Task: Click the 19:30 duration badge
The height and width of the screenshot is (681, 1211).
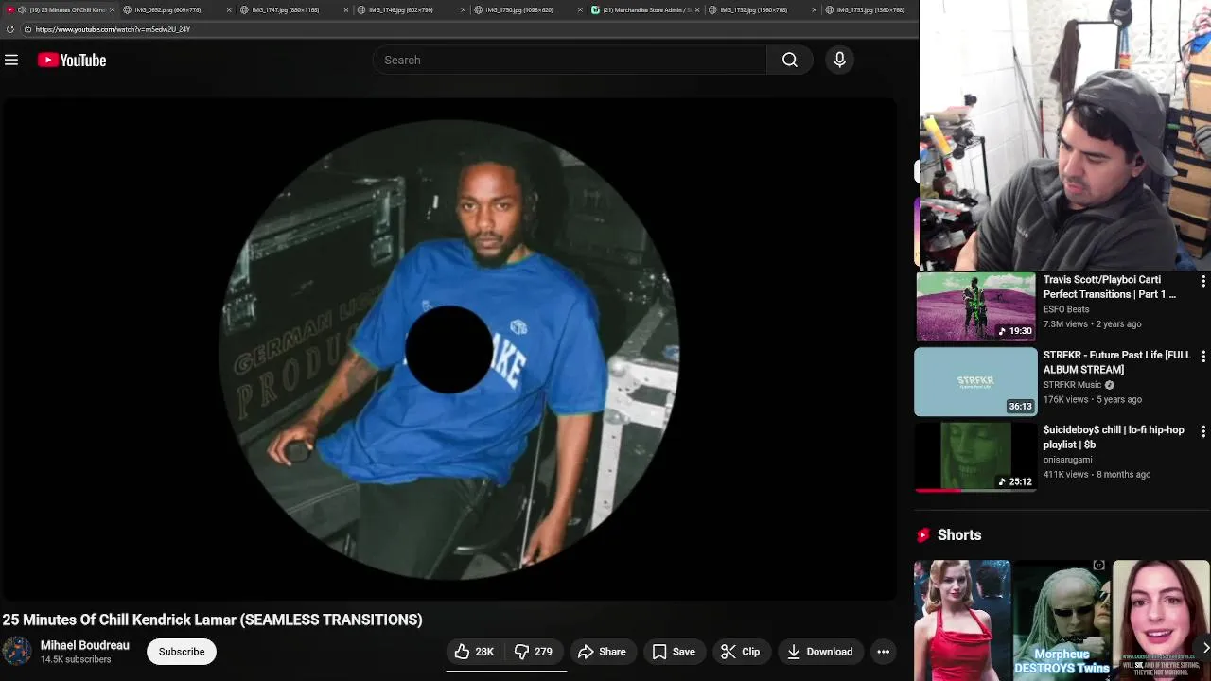Action: (x=1015, y=331)
